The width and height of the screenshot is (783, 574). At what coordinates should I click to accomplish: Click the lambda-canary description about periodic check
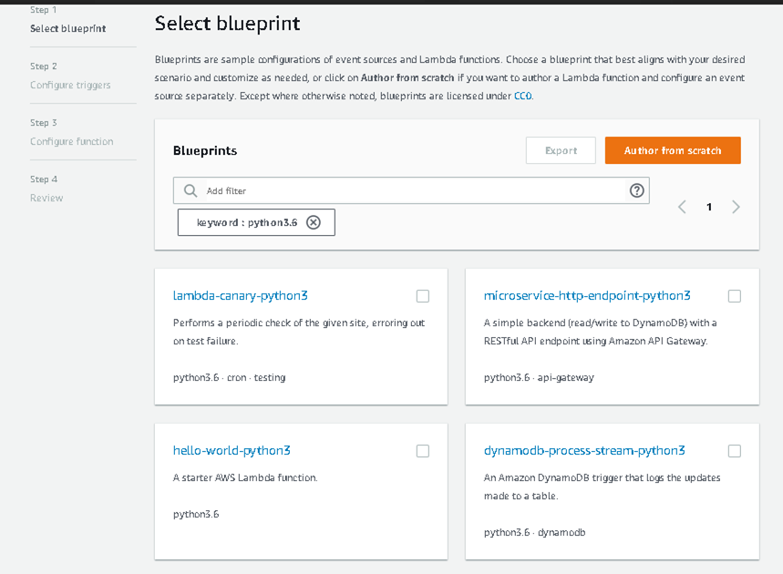click(x=299, y=332)
